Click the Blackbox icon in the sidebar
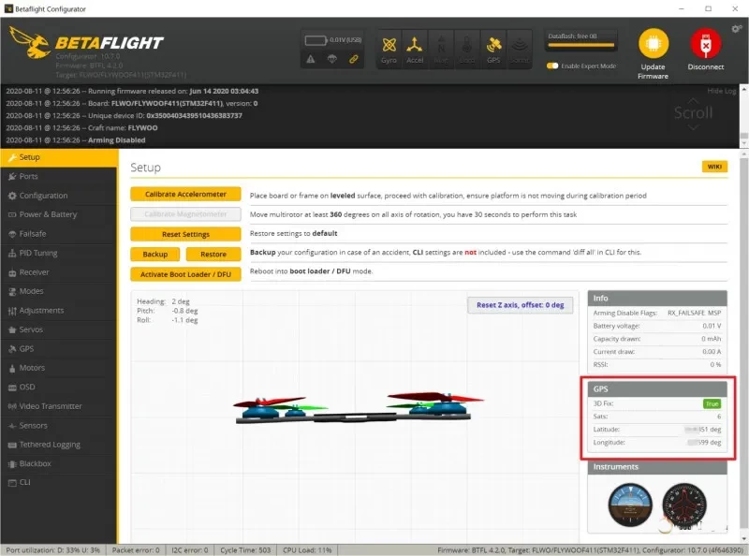This screenshot has height=556, width=749. point(12,464)
